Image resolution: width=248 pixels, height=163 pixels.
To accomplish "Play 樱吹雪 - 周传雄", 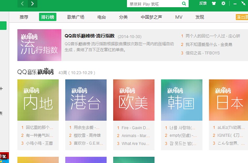I will (87, 135).
